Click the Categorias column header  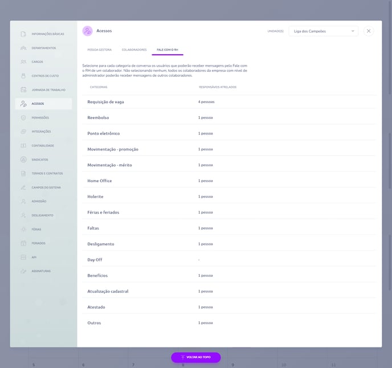99,87
